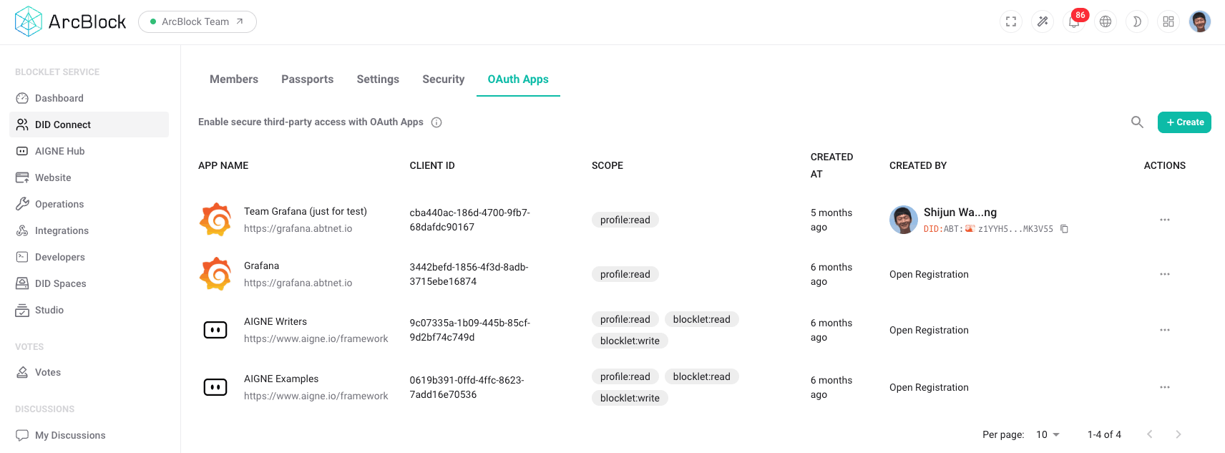Click profile:read chip in Team Grafana row
This screenshot has height=453, width=1225.
pyautogui.click(x=625, y=220)
